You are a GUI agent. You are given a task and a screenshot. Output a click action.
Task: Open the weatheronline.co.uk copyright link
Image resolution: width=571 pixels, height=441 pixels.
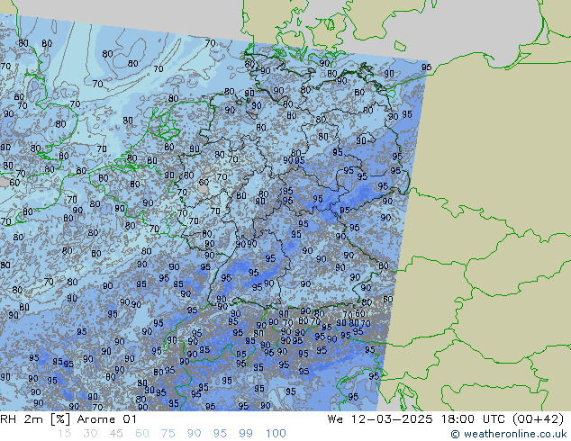509,434
